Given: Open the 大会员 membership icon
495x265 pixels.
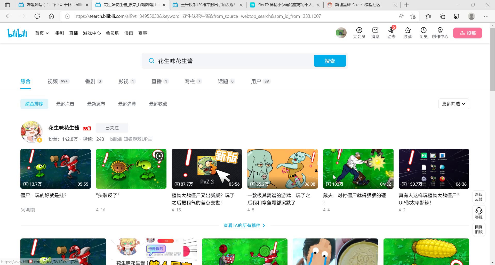Looking at the screenshot, I should click(x=359, y=30).
